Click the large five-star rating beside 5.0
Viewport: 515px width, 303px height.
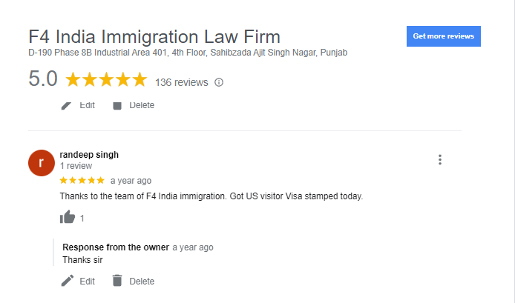coord(106,79)
